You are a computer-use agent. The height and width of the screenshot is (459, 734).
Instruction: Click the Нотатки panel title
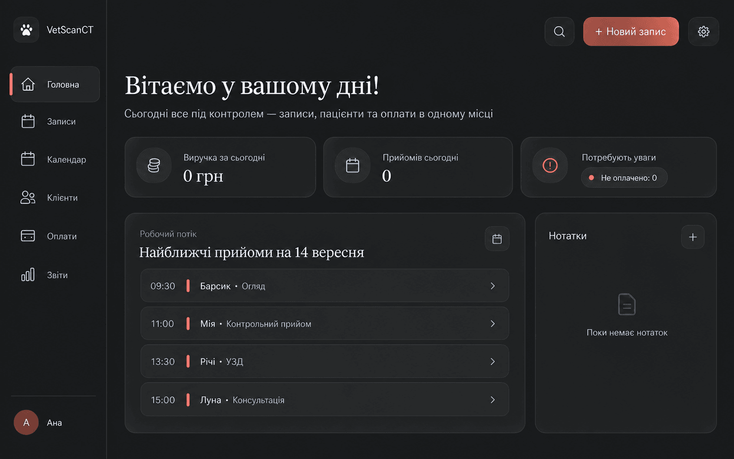(568, 236)
